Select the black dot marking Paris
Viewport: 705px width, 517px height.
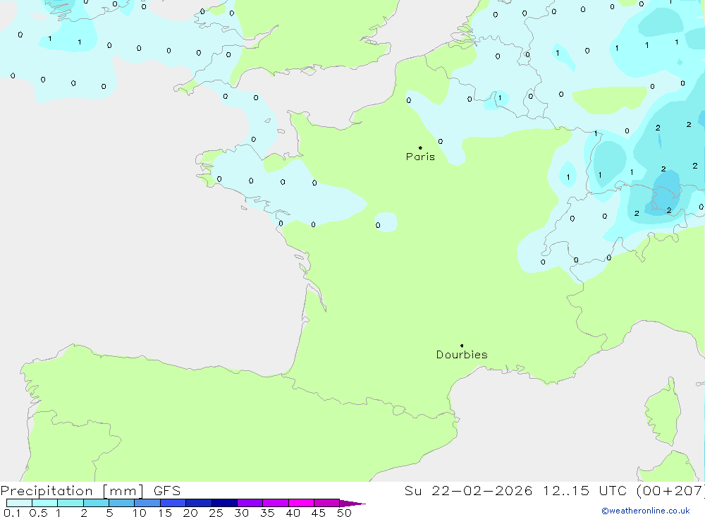coord(420,147)
